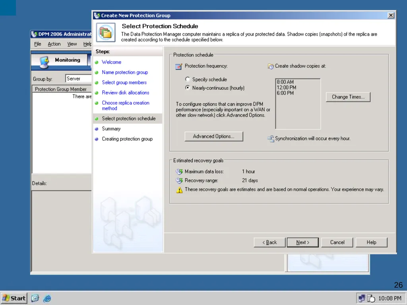Screen dimensions: 407x305
Task: Select Nearly-continuous (hourly) option
Action: [x=188, y=88]
